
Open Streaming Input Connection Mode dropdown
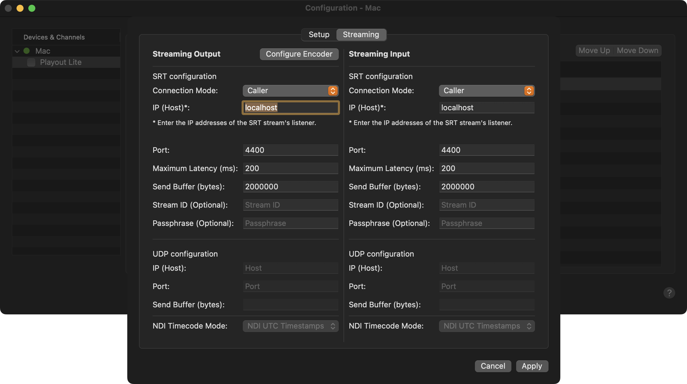(x=487, y=91)
